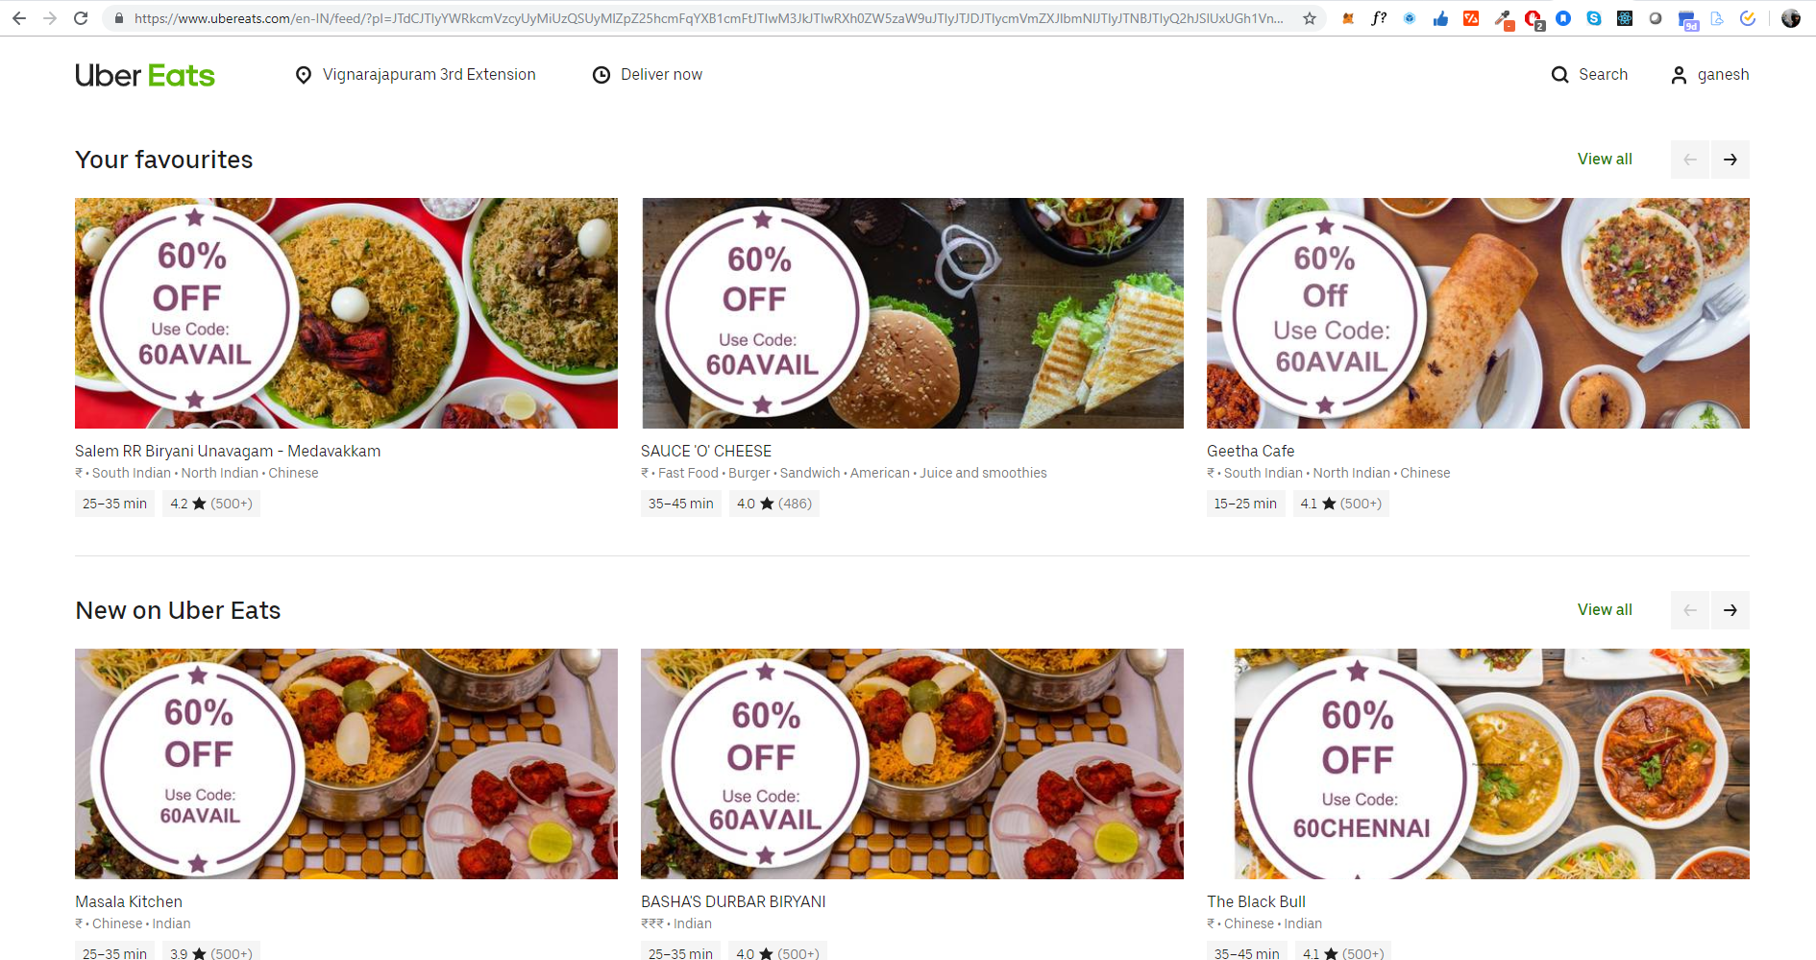Click the Uber Eats logo
The width and height of the screenshot is (1816, 960).
[x=145, y=75]
